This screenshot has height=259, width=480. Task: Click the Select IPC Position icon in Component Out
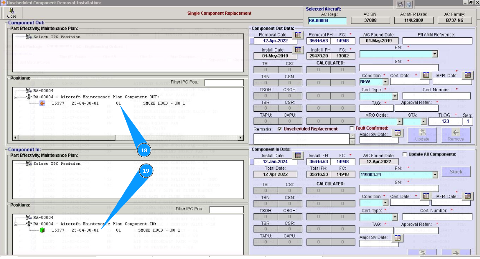coord(29,37)
